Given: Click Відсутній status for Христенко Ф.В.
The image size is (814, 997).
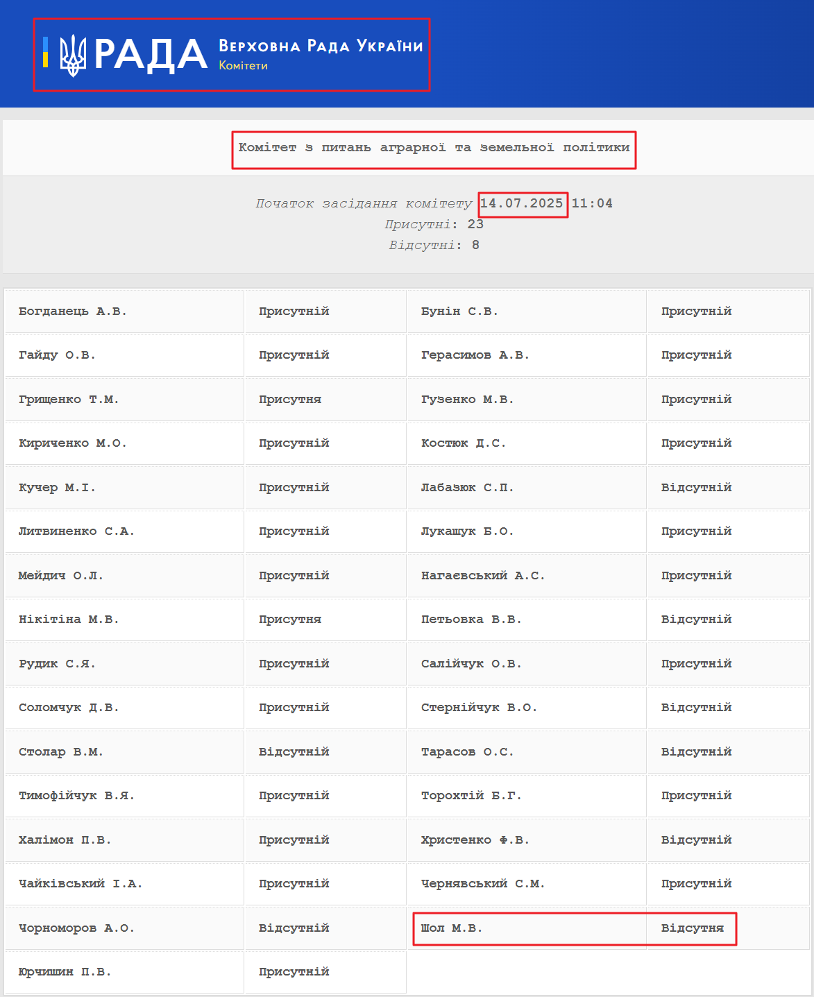Looking at the screenshot, I should [696, 840].
